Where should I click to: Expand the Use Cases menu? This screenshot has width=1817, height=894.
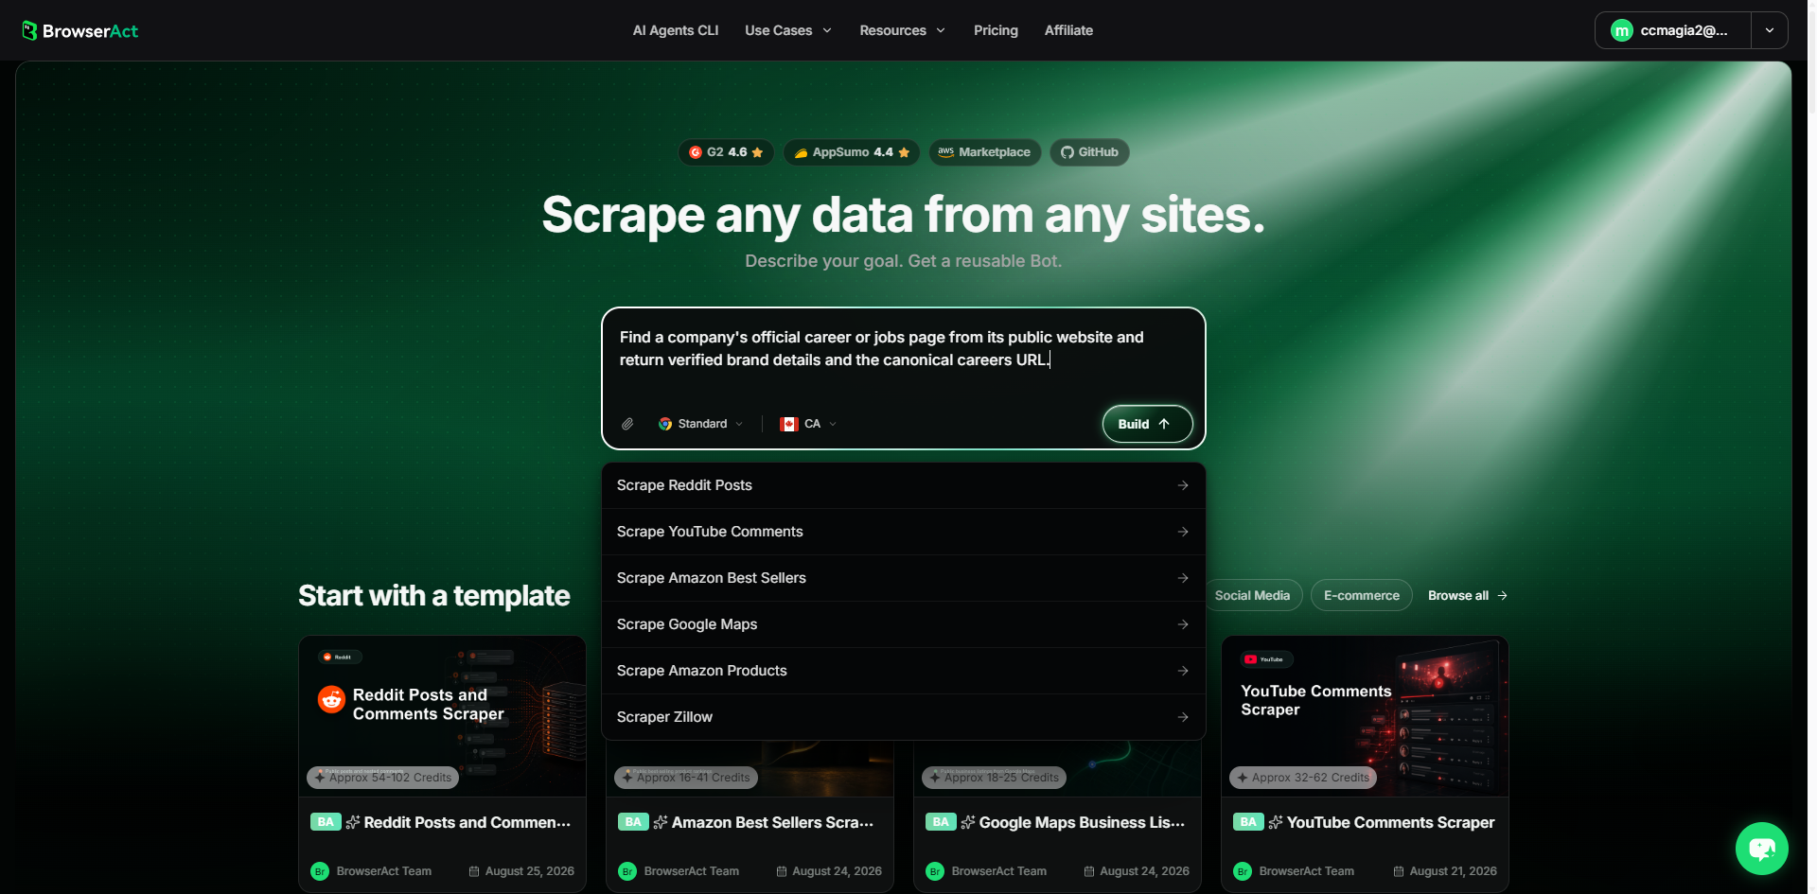(788, 30)
